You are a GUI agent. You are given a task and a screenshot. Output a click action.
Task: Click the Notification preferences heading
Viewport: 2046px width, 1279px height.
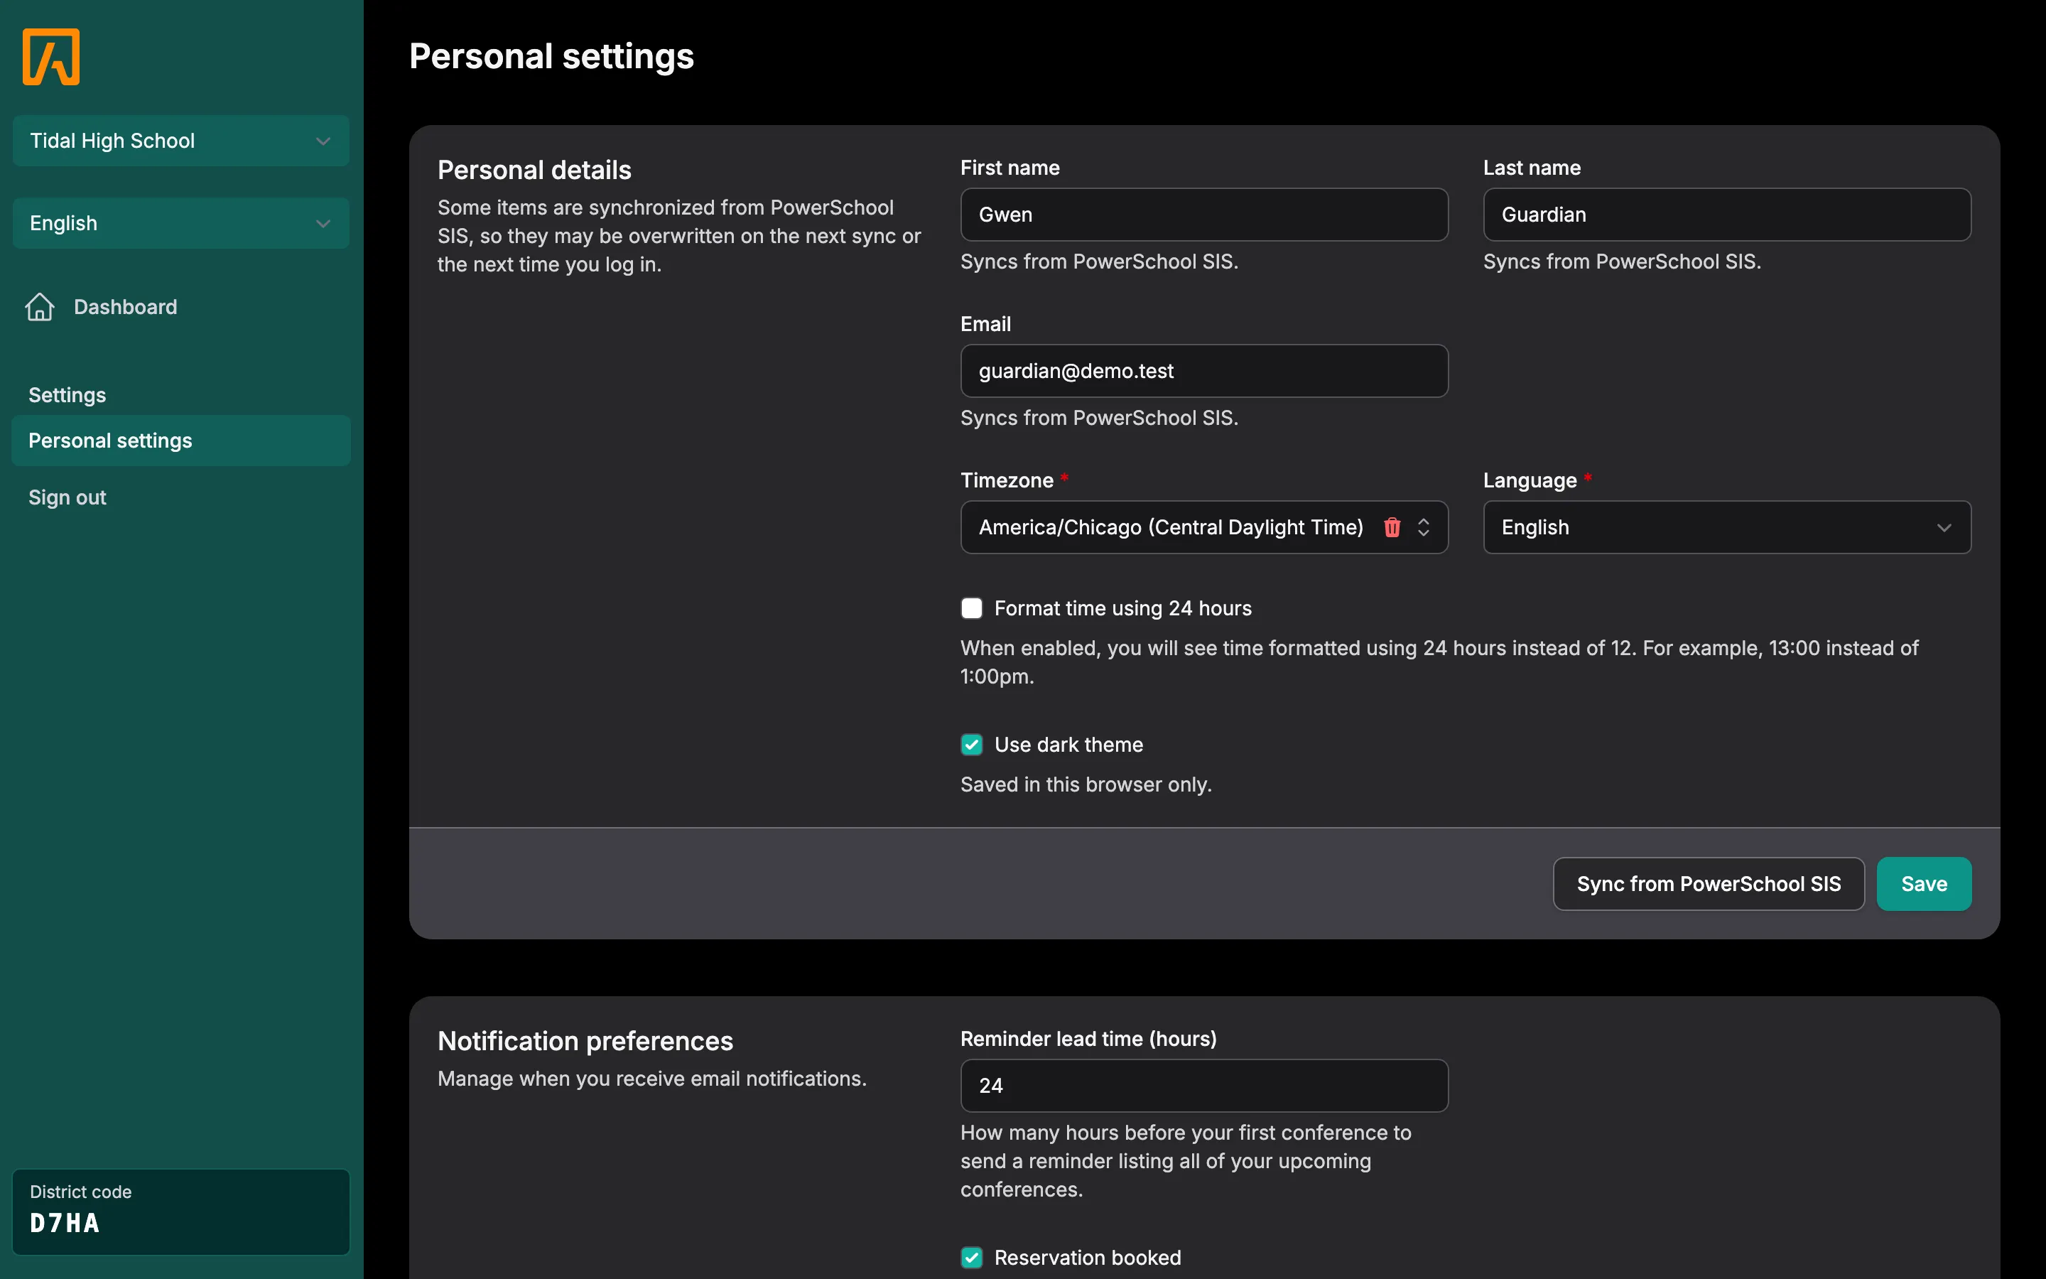(x=585, y=1040)
